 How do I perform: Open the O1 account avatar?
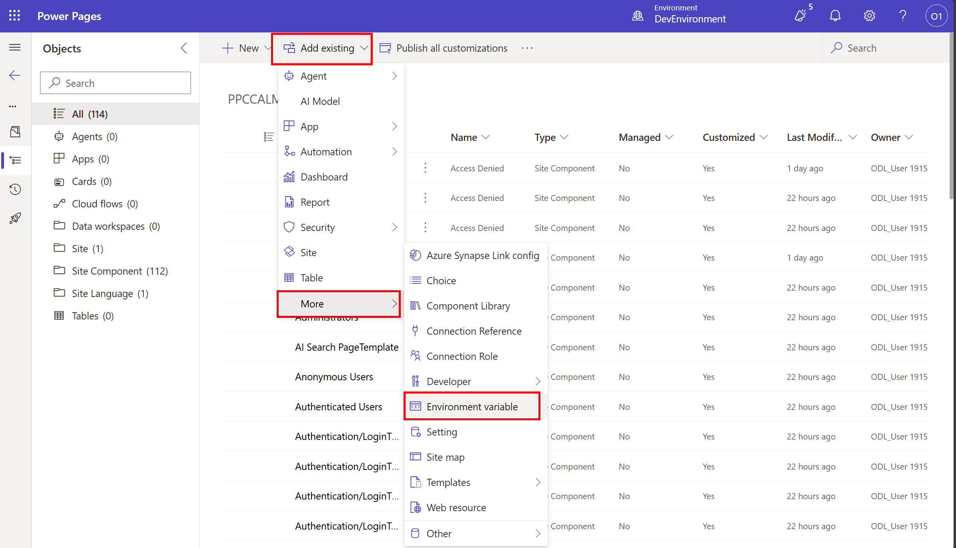tap(936, 16)
